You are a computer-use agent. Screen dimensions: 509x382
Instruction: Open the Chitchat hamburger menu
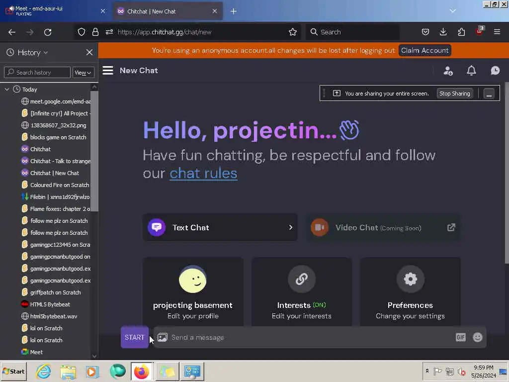click(x=108, y=71)
